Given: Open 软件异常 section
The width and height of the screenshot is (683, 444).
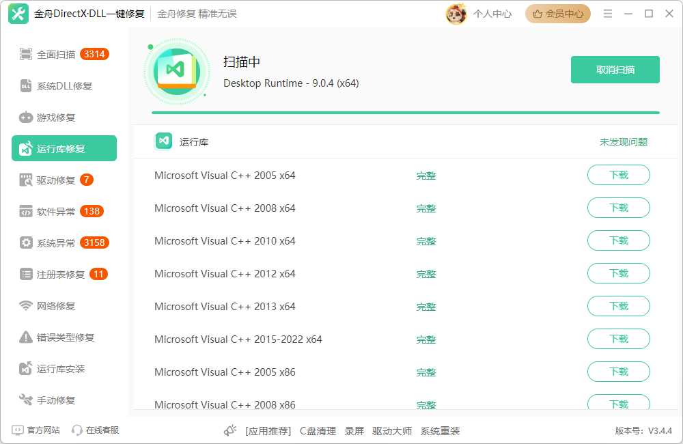Looking at the screenshot, I should [64, 211].
